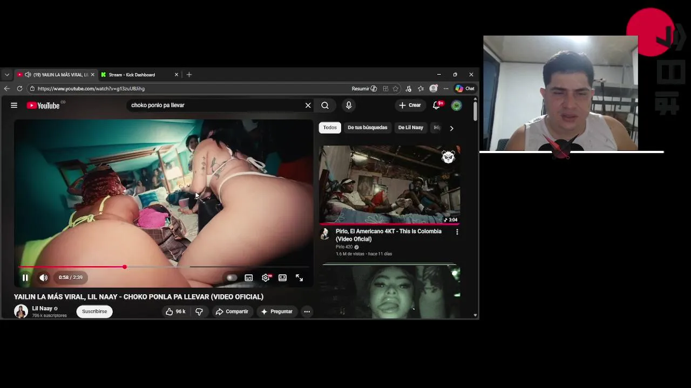Screen dimensions: 691x388
Task: Open Edge settings and more menu
Action: 446,88
